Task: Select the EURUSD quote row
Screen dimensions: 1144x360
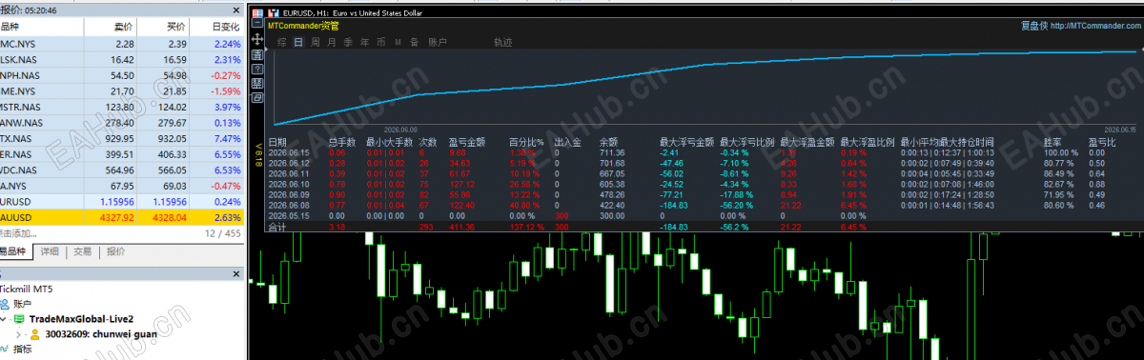Action: [122, 202]
